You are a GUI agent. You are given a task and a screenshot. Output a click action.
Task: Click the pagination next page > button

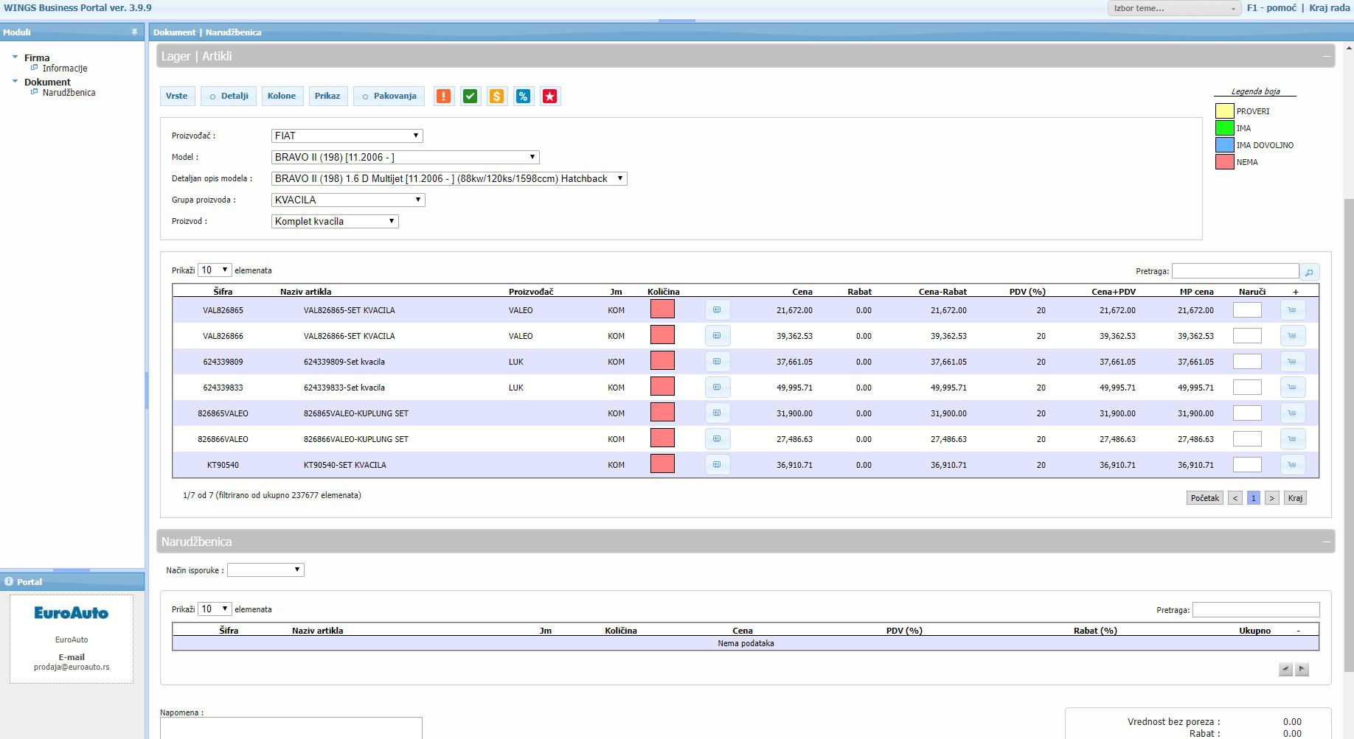click(x=1271, y=498)
